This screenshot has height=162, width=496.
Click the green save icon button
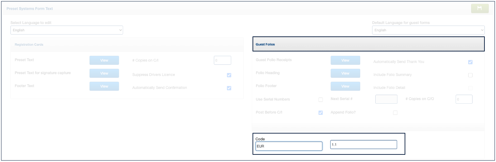point(480,8)
